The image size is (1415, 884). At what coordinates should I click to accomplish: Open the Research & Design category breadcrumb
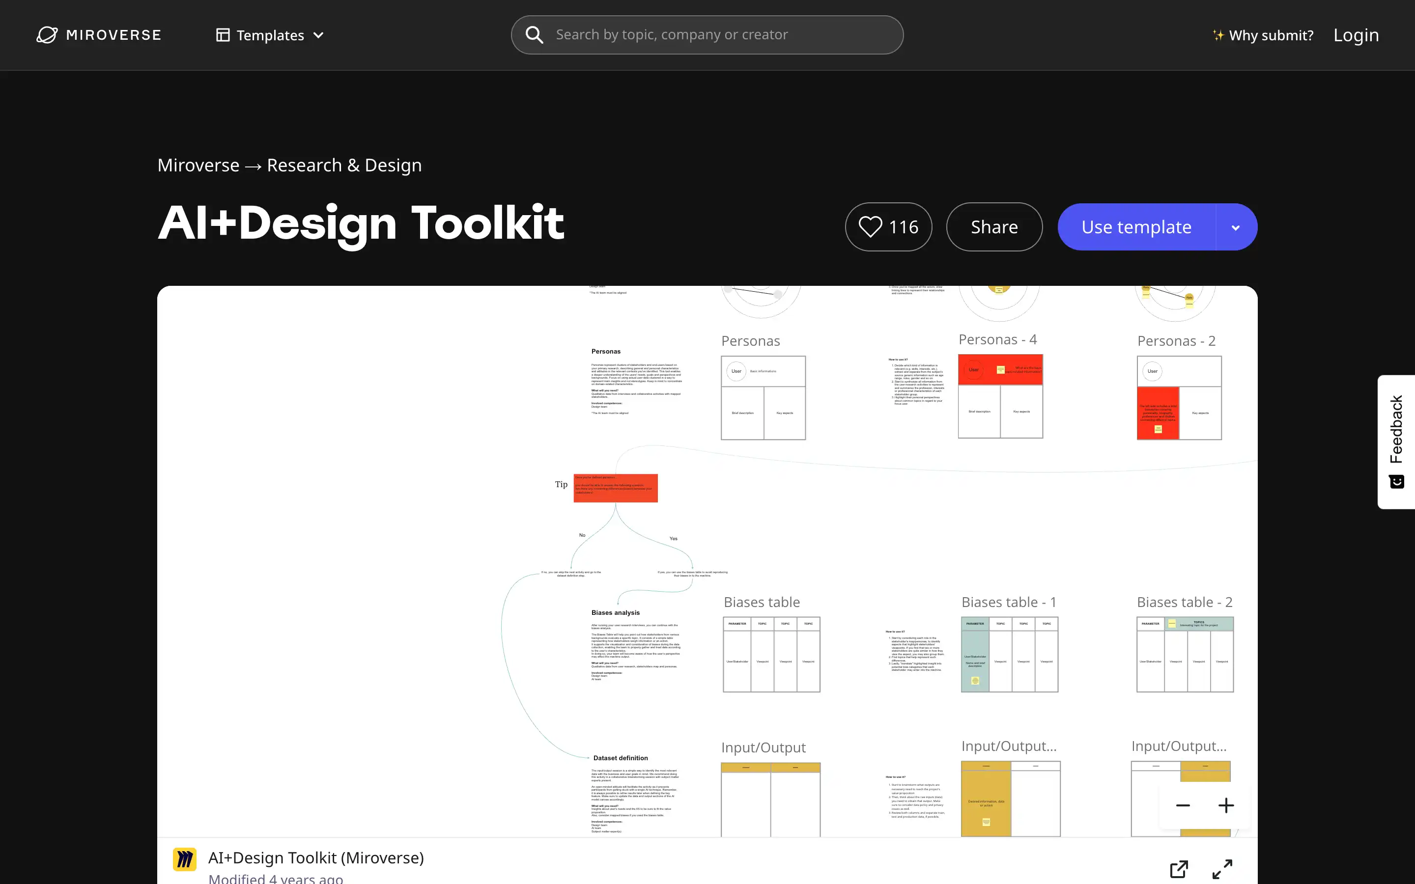point(344,166)
